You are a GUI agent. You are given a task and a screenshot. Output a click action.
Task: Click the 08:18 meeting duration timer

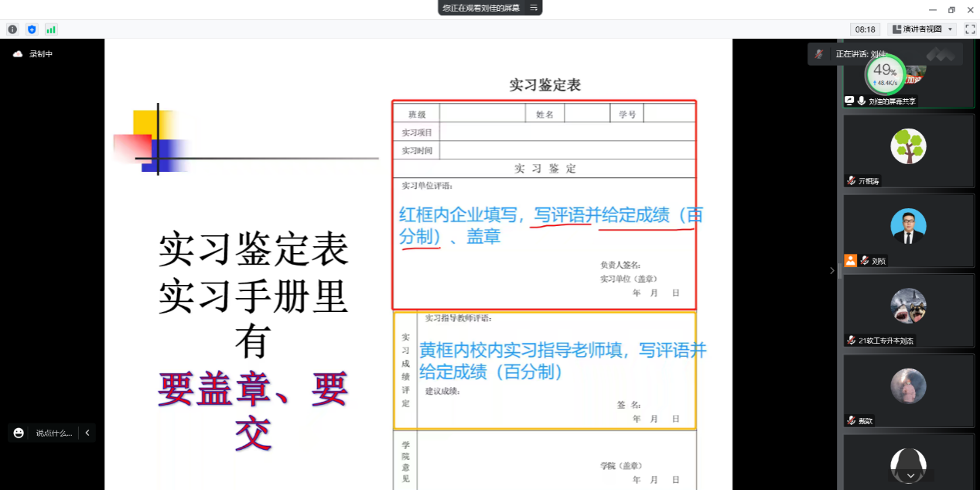coord(865,29)
